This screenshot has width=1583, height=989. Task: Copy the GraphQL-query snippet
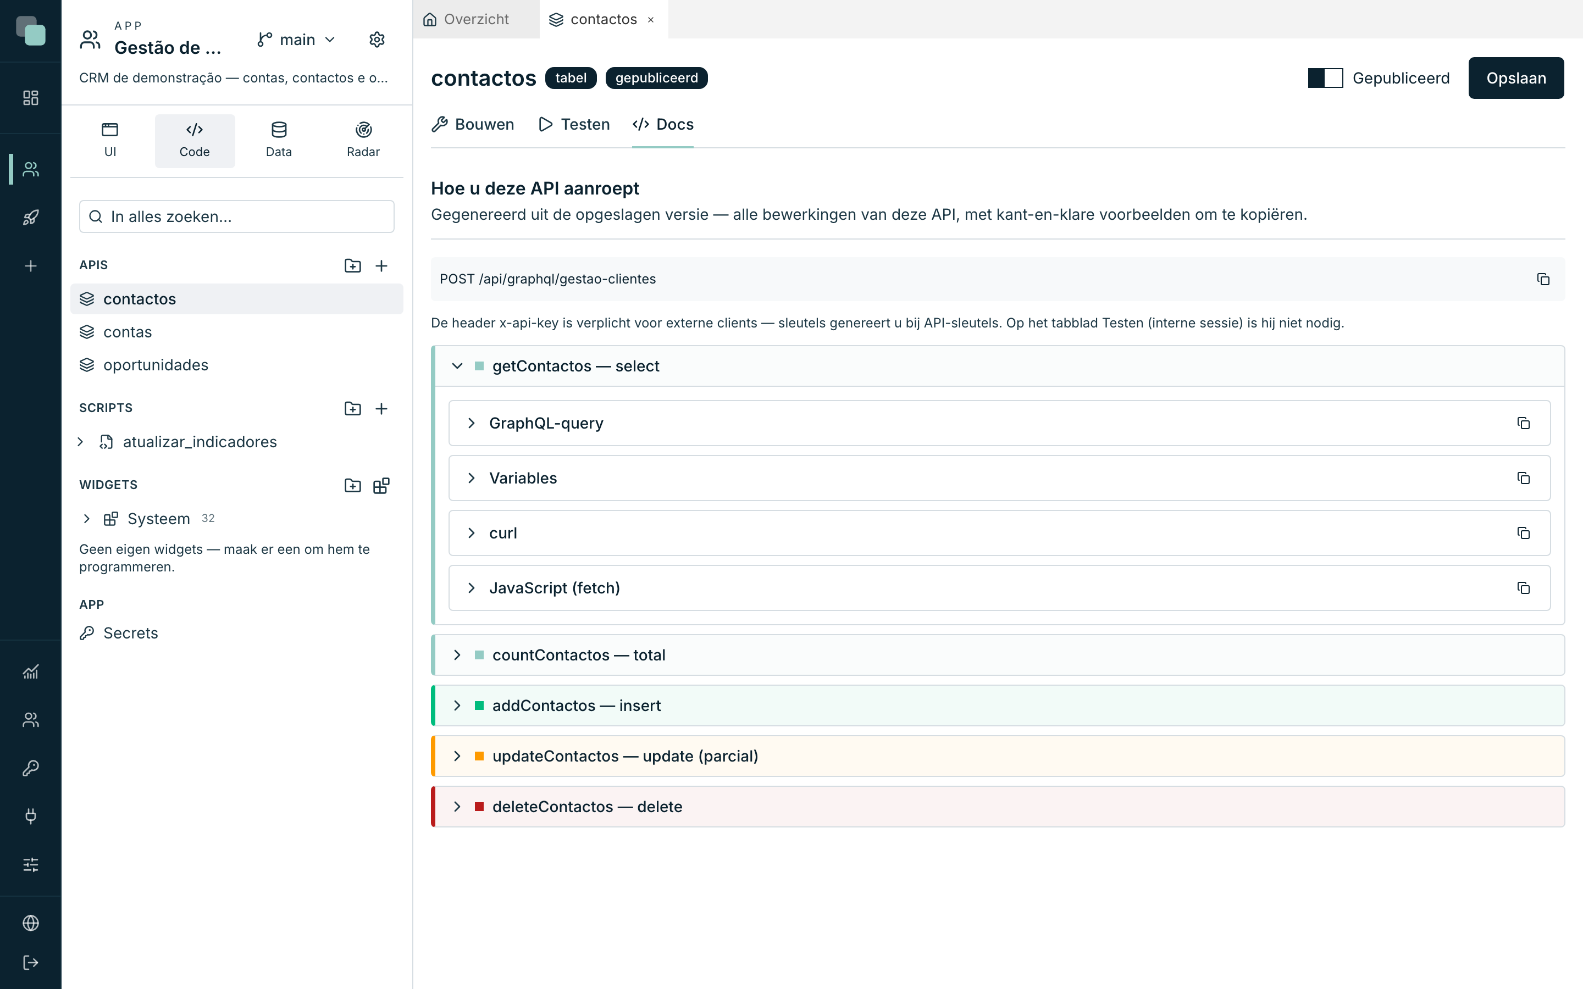pyautogui.click(x=1524, y=423)
